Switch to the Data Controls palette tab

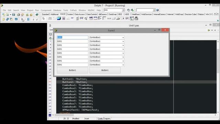pos(91,14)
